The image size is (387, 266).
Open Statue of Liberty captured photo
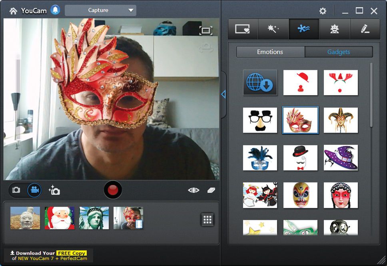[x=94, y=218]
